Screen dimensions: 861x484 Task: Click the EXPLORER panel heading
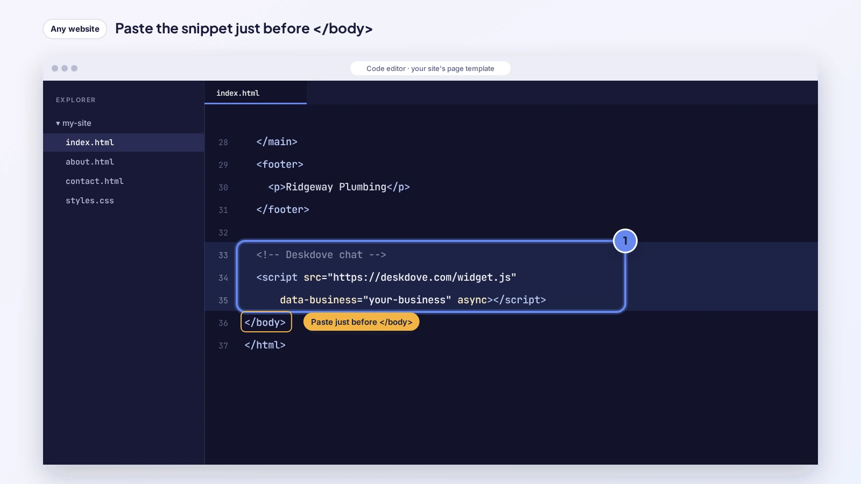[x=76, y=100]
